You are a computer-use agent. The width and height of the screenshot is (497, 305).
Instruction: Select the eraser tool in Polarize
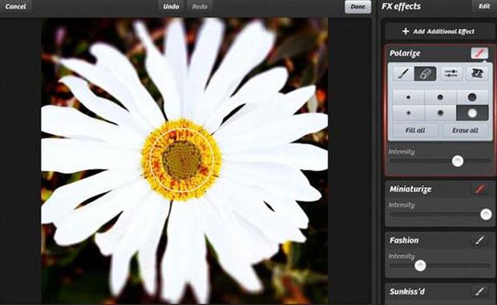tap(425, 74)
